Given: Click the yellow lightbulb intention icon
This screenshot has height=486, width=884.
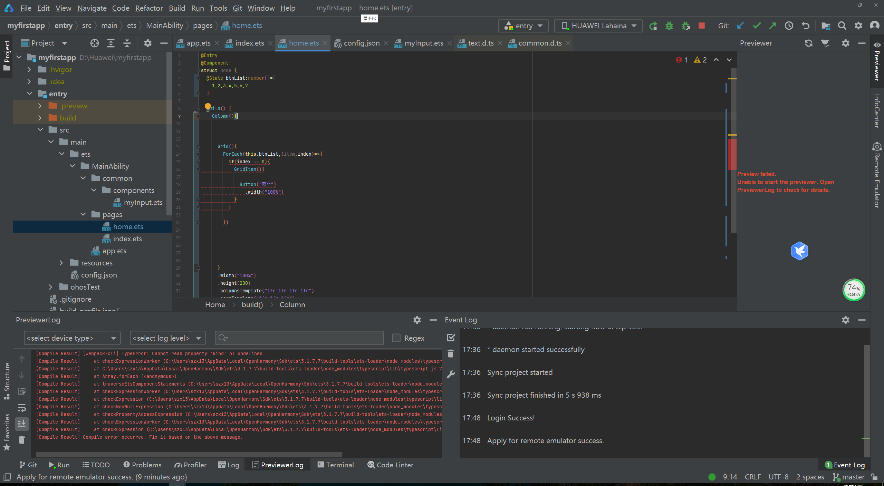Looking at the screenshot, I should tap(208, 107).
